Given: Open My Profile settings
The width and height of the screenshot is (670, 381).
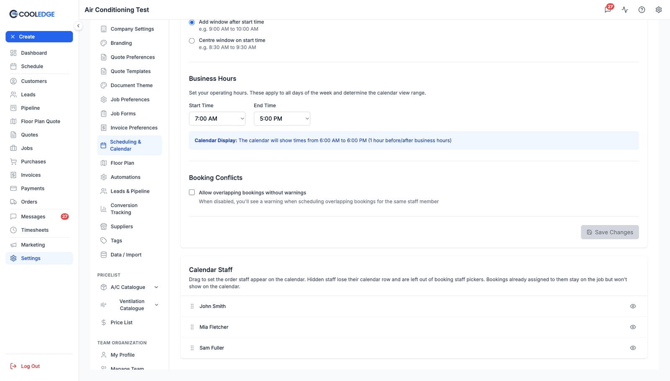Looking at the screenshot, I should [129, 355].
